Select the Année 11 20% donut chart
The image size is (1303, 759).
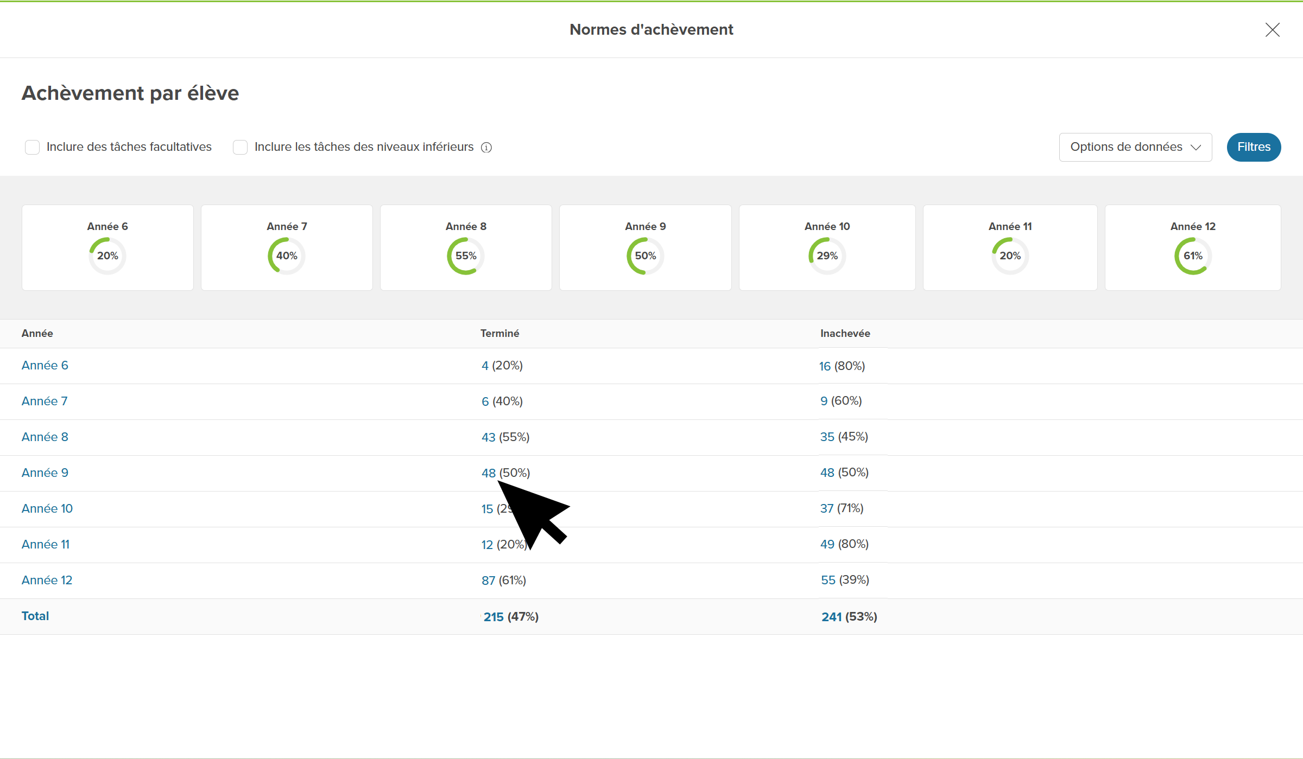pyautogui.click(x=1010, y=256)
